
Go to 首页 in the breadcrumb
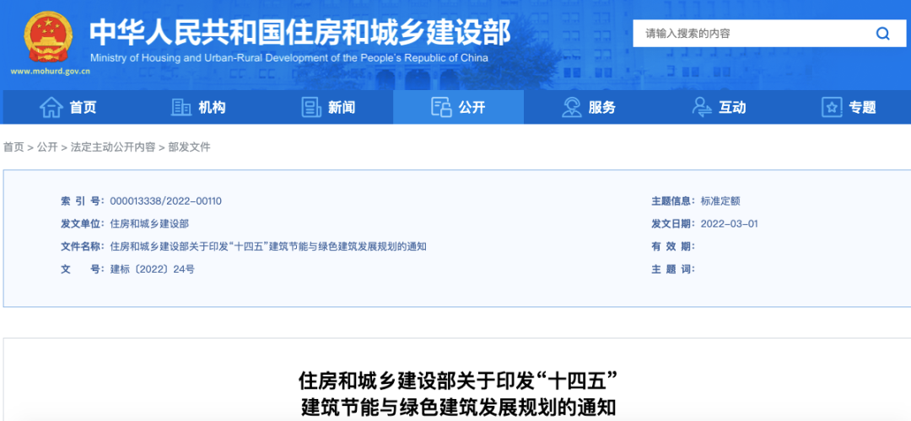pos(13,147)
